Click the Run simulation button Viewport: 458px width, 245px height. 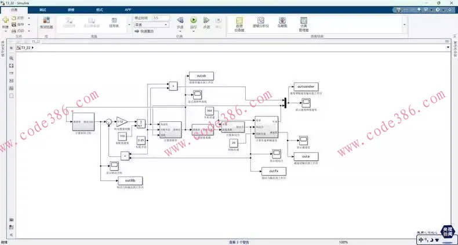coord(194,21)
